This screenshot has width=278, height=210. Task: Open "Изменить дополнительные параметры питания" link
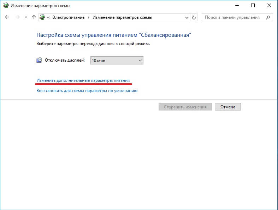coord(83,80)
